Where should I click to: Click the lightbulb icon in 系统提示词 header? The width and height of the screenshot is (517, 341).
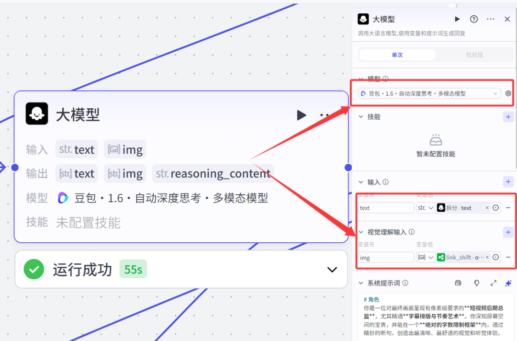coord(476,283)
